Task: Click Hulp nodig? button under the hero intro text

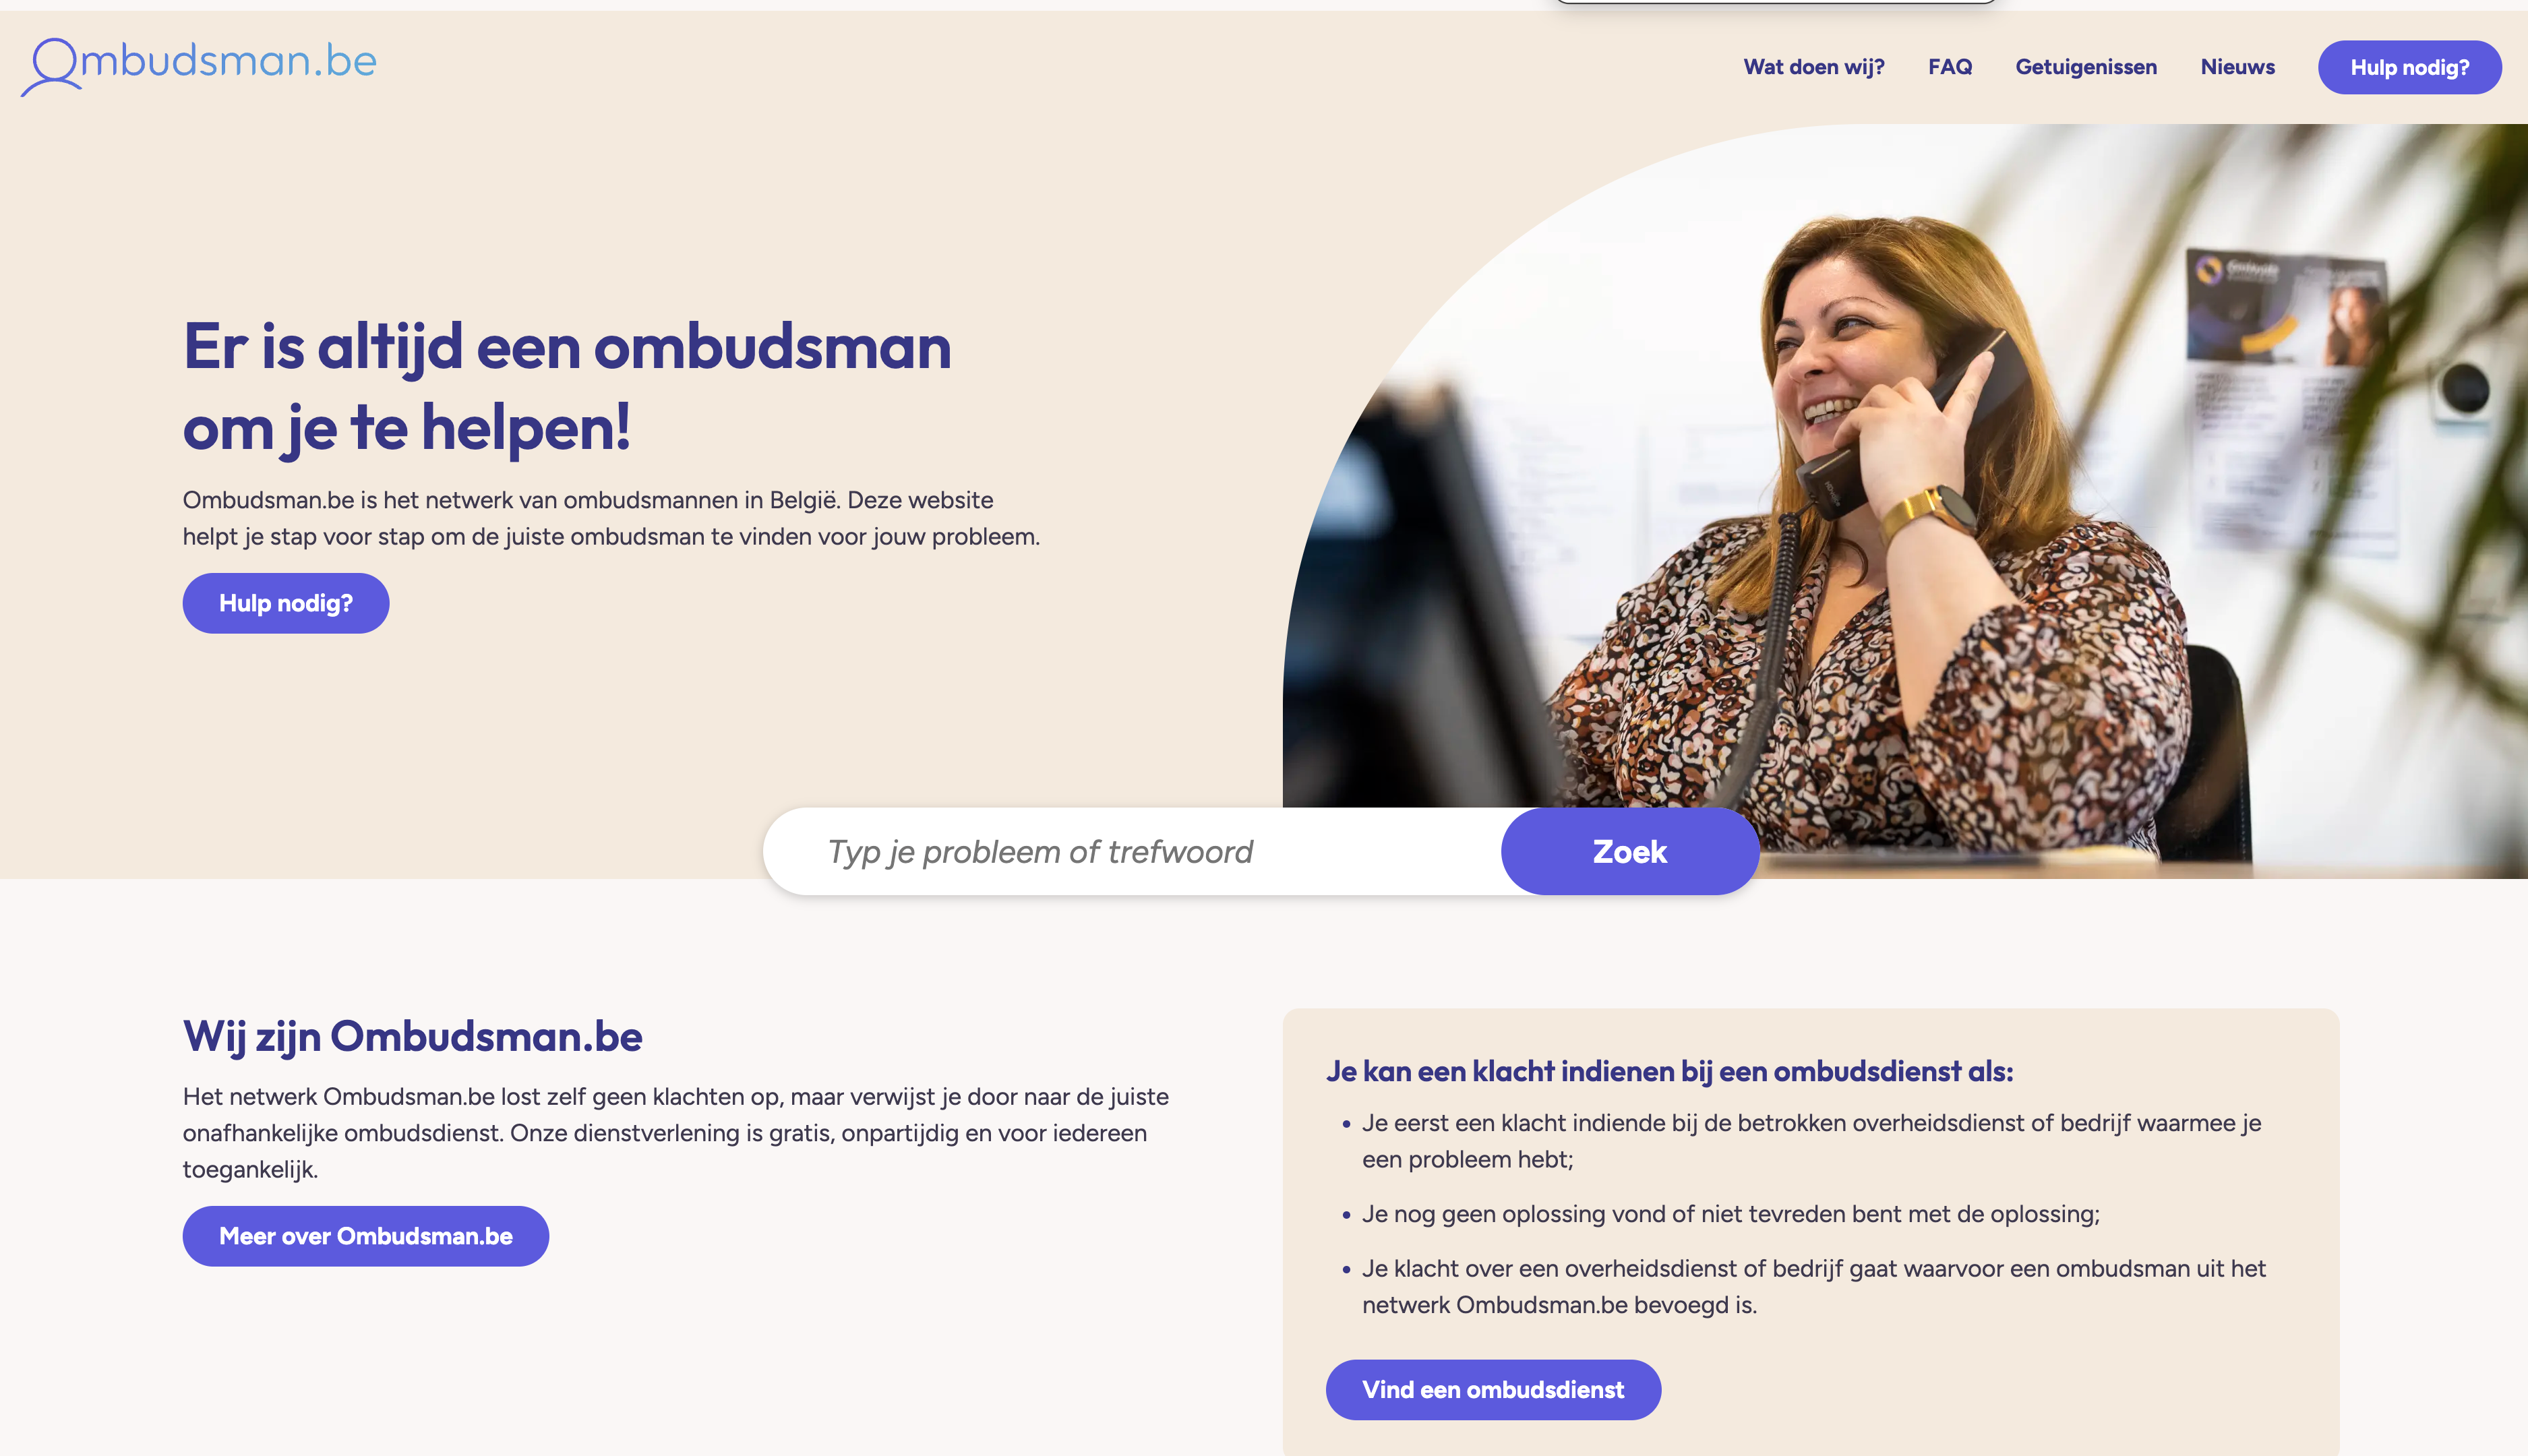Action: coord(285,603)
